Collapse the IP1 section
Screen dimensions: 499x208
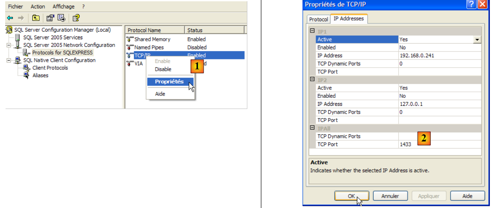312,31
